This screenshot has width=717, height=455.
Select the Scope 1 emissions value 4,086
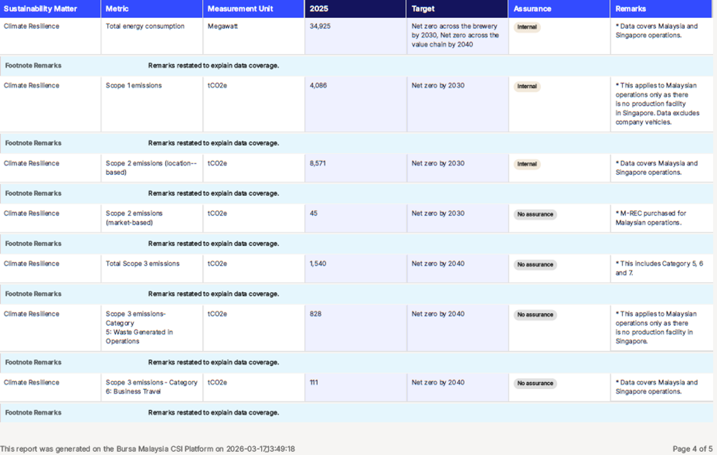click(x=318, y=86)
